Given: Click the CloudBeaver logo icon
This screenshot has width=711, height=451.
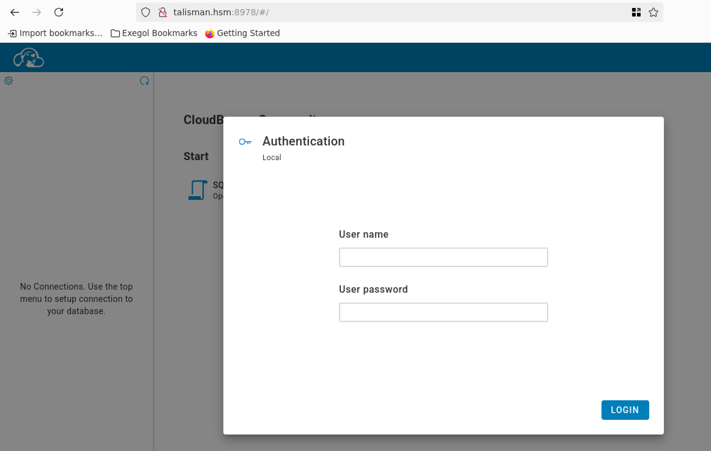Looking at the screenshot, I should 28,57.
